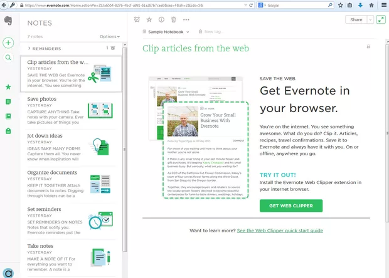Click the Get Web Clipper button

tap(291, 206)
